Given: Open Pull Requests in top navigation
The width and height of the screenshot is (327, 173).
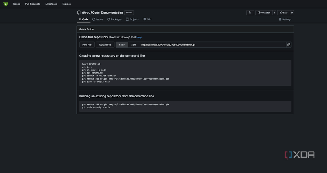Looking at the screenshot, I should click(33, 4).
